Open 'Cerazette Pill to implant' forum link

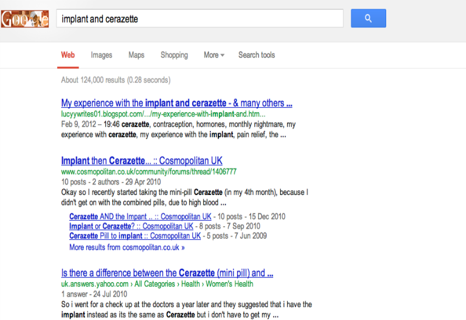tap(135, 236)
